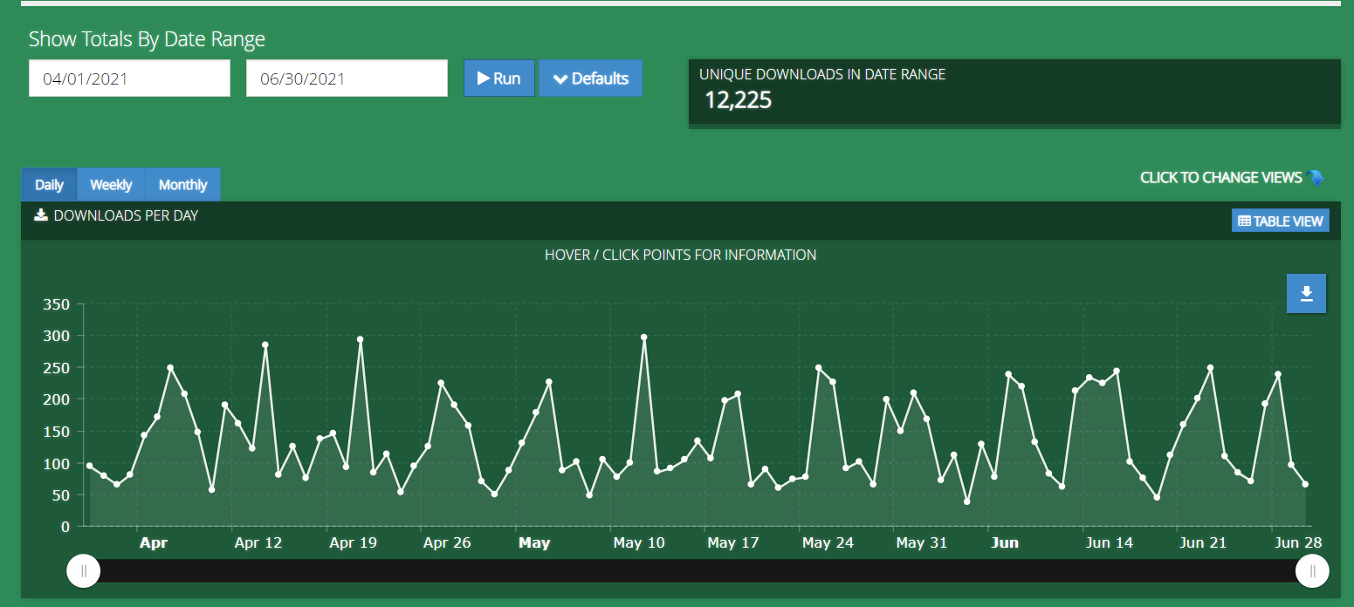Viewport: 1354px width, 607px height.
Task: Click the Apr 12 axis label
Action: tap(258, 542)
